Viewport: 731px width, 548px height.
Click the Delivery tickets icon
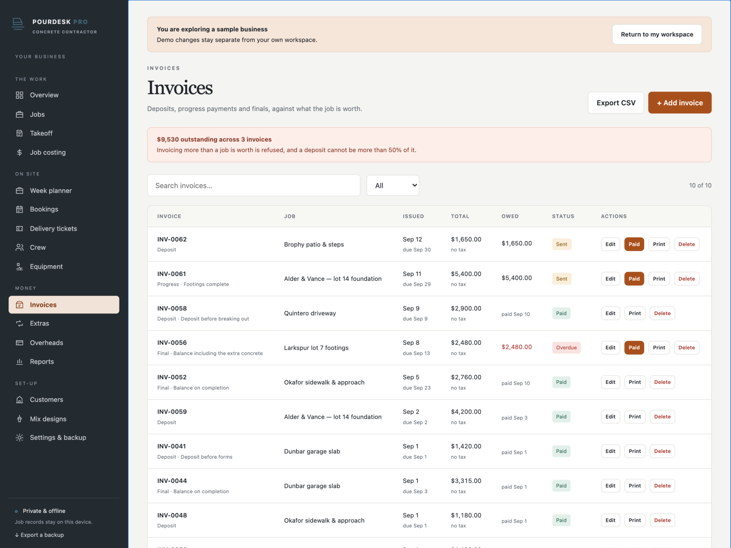[19, 228]
